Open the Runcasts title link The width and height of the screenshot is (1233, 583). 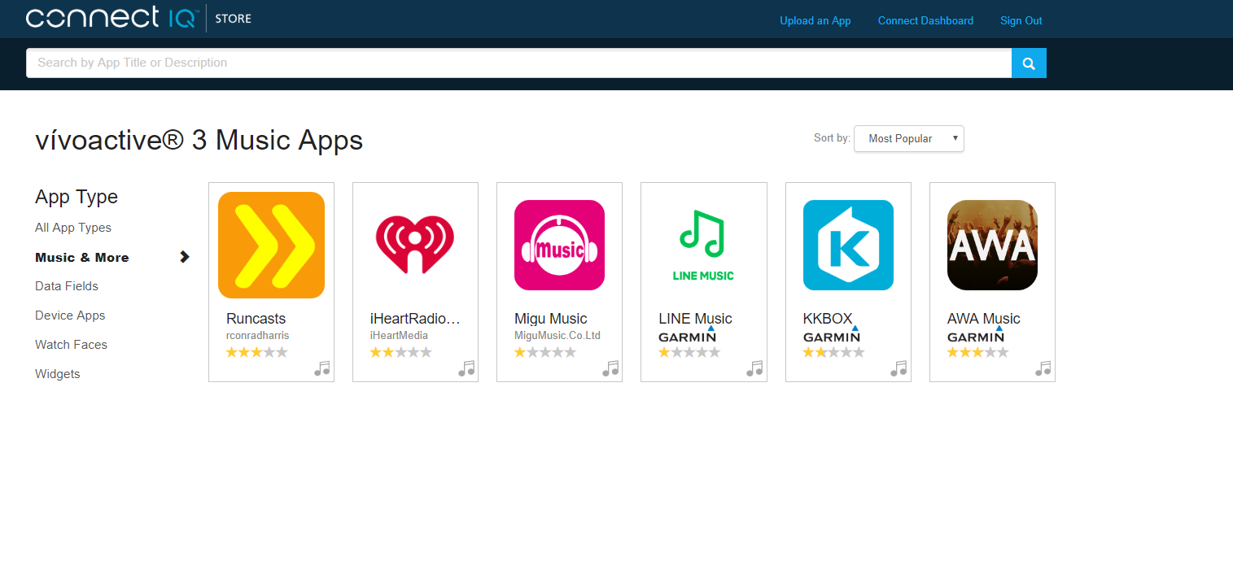(256, 319)
